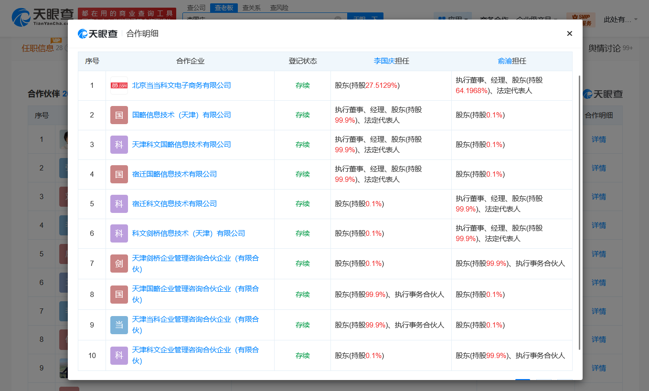This screenshot has height=391, width=649.
Task: Click the 存续 status of 天津科文企业管理咨询合伙企业
Action: 302,356
